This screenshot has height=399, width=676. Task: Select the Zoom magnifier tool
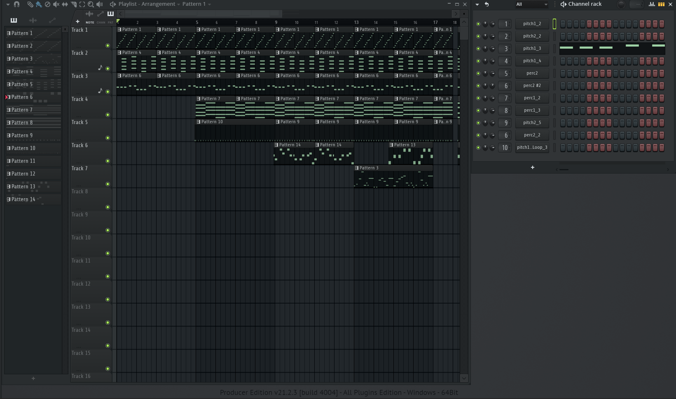(91, 4)
